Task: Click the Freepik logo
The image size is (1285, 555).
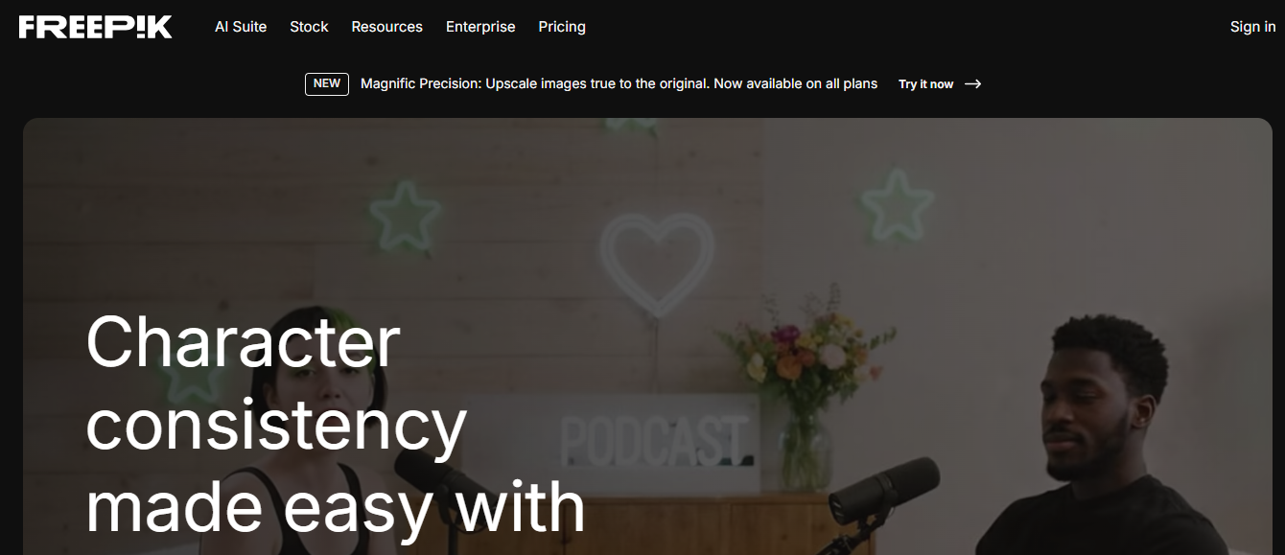Action: (95, 27)
